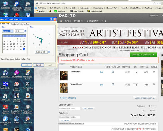Open the Carrara 7 Pro desktop shortcut
Viewport: 163px width, 131px height.
click(x=5, y=98)
